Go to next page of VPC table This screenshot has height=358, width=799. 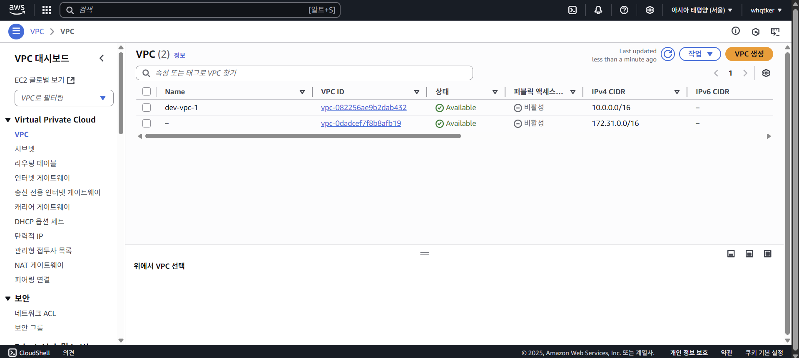tap(745, 73)
